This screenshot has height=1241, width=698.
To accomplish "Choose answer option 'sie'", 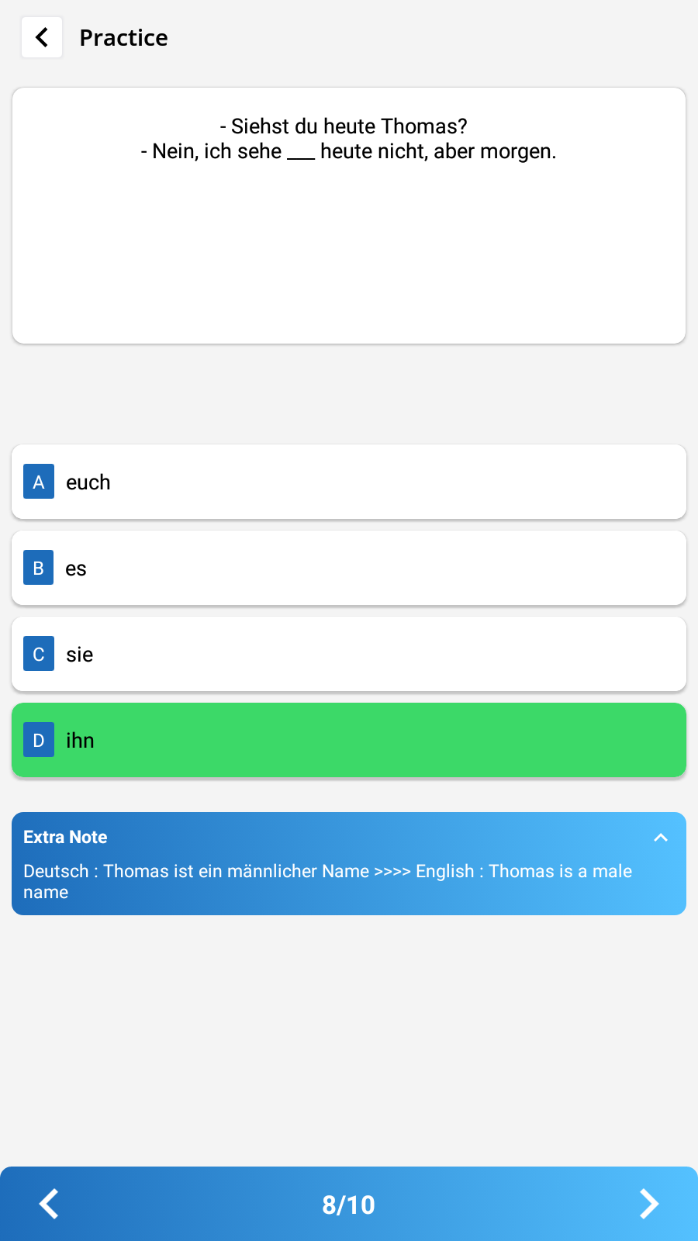I will (349, 654).
